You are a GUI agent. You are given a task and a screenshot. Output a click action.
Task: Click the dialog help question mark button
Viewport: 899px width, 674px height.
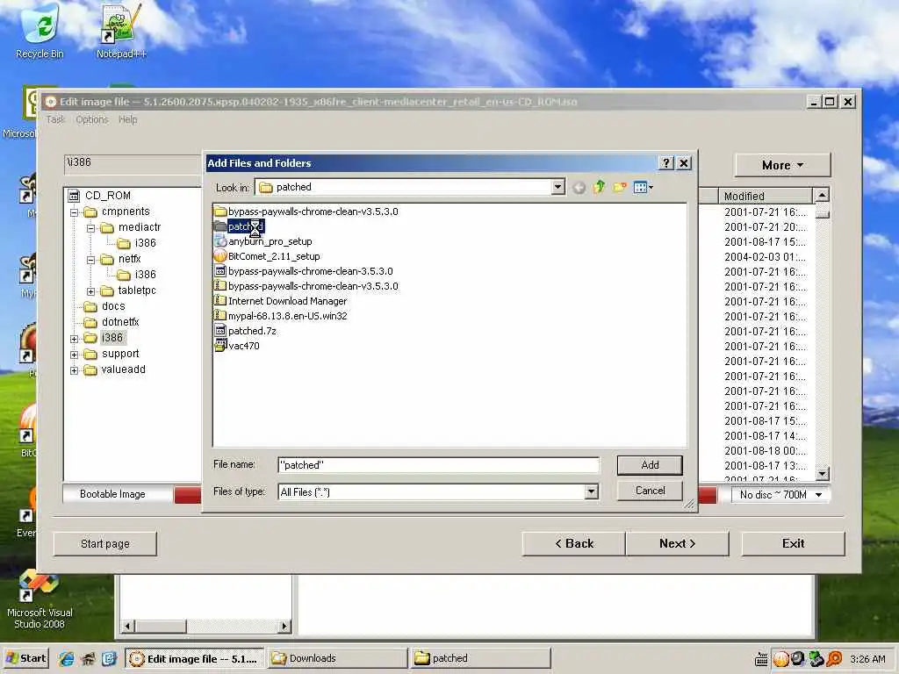(x=665, y=163)
